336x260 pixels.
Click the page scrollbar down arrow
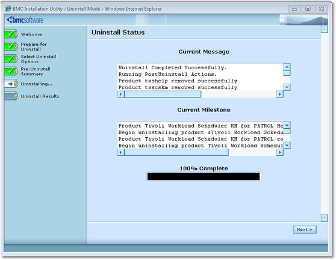[324, 218]
